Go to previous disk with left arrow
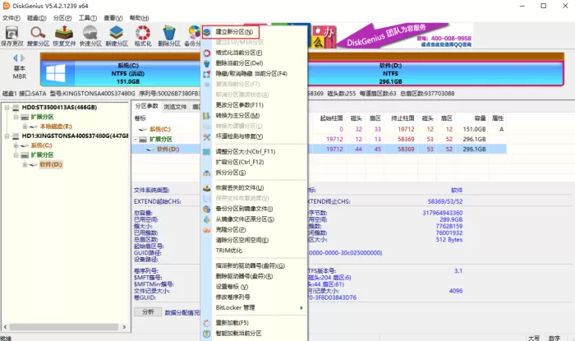This screenshot has width=575, height=341. (x=16, y=58)
